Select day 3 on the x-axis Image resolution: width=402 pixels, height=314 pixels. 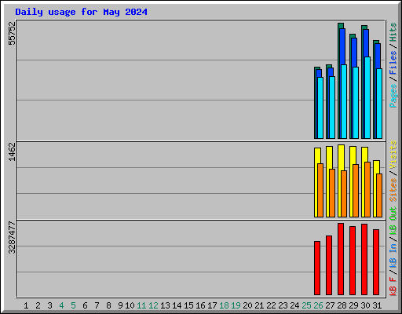49,305
